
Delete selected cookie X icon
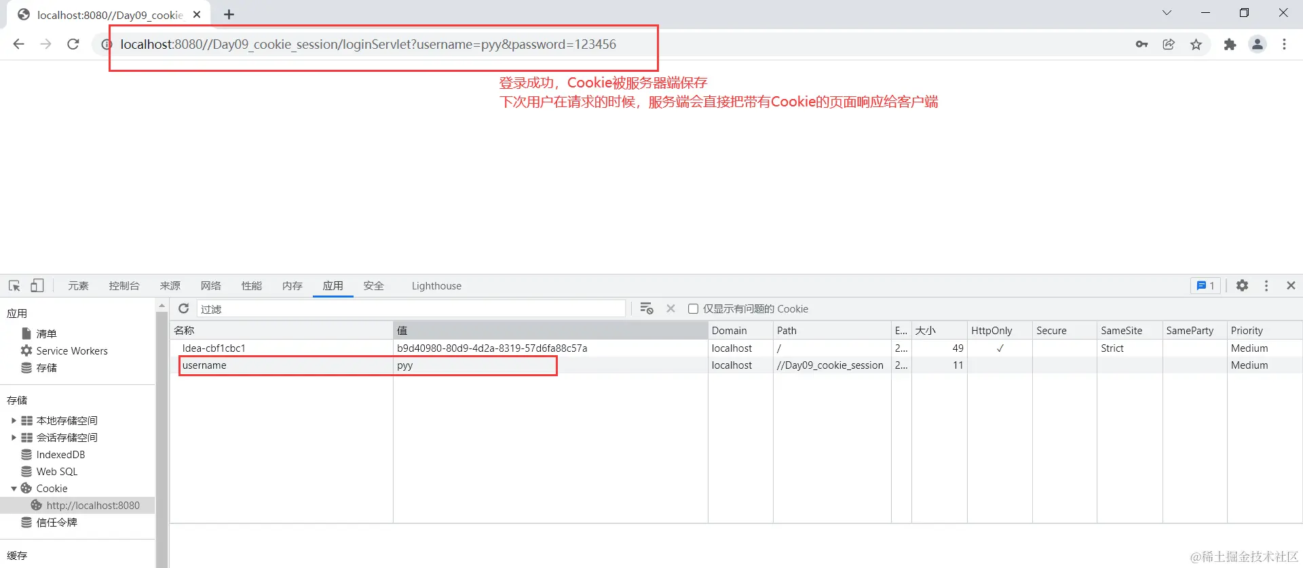coord(671,308)
